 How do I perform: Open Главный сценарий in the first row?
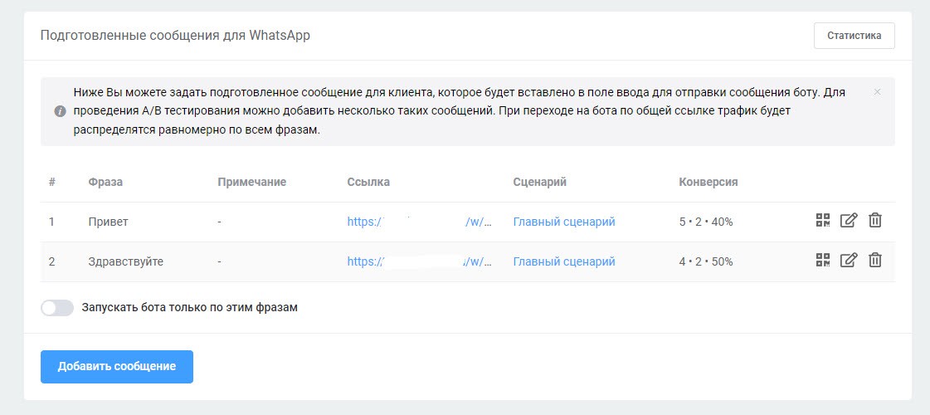pyautogui.click(x=564, y=222)
